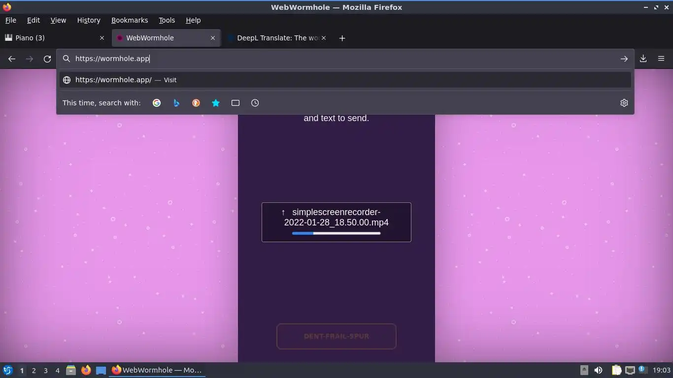Image resolution: width=673 pixels, height=378 pixels.
Task: Click the URL address input field
Action: click(x=345, y=59)
